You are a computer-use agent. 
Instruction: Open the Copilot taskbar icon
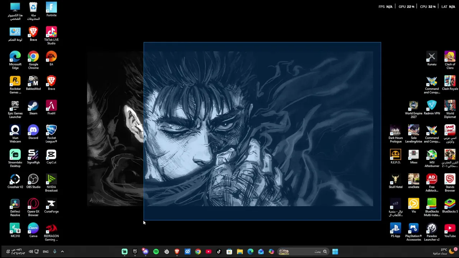pyautogui.click(x=271, y=252)
